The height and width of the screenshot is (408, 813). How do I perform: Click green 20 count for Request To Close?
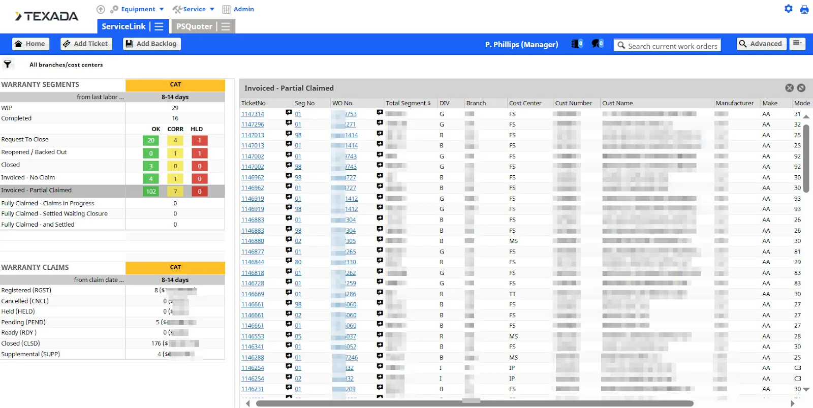(151, 140)
